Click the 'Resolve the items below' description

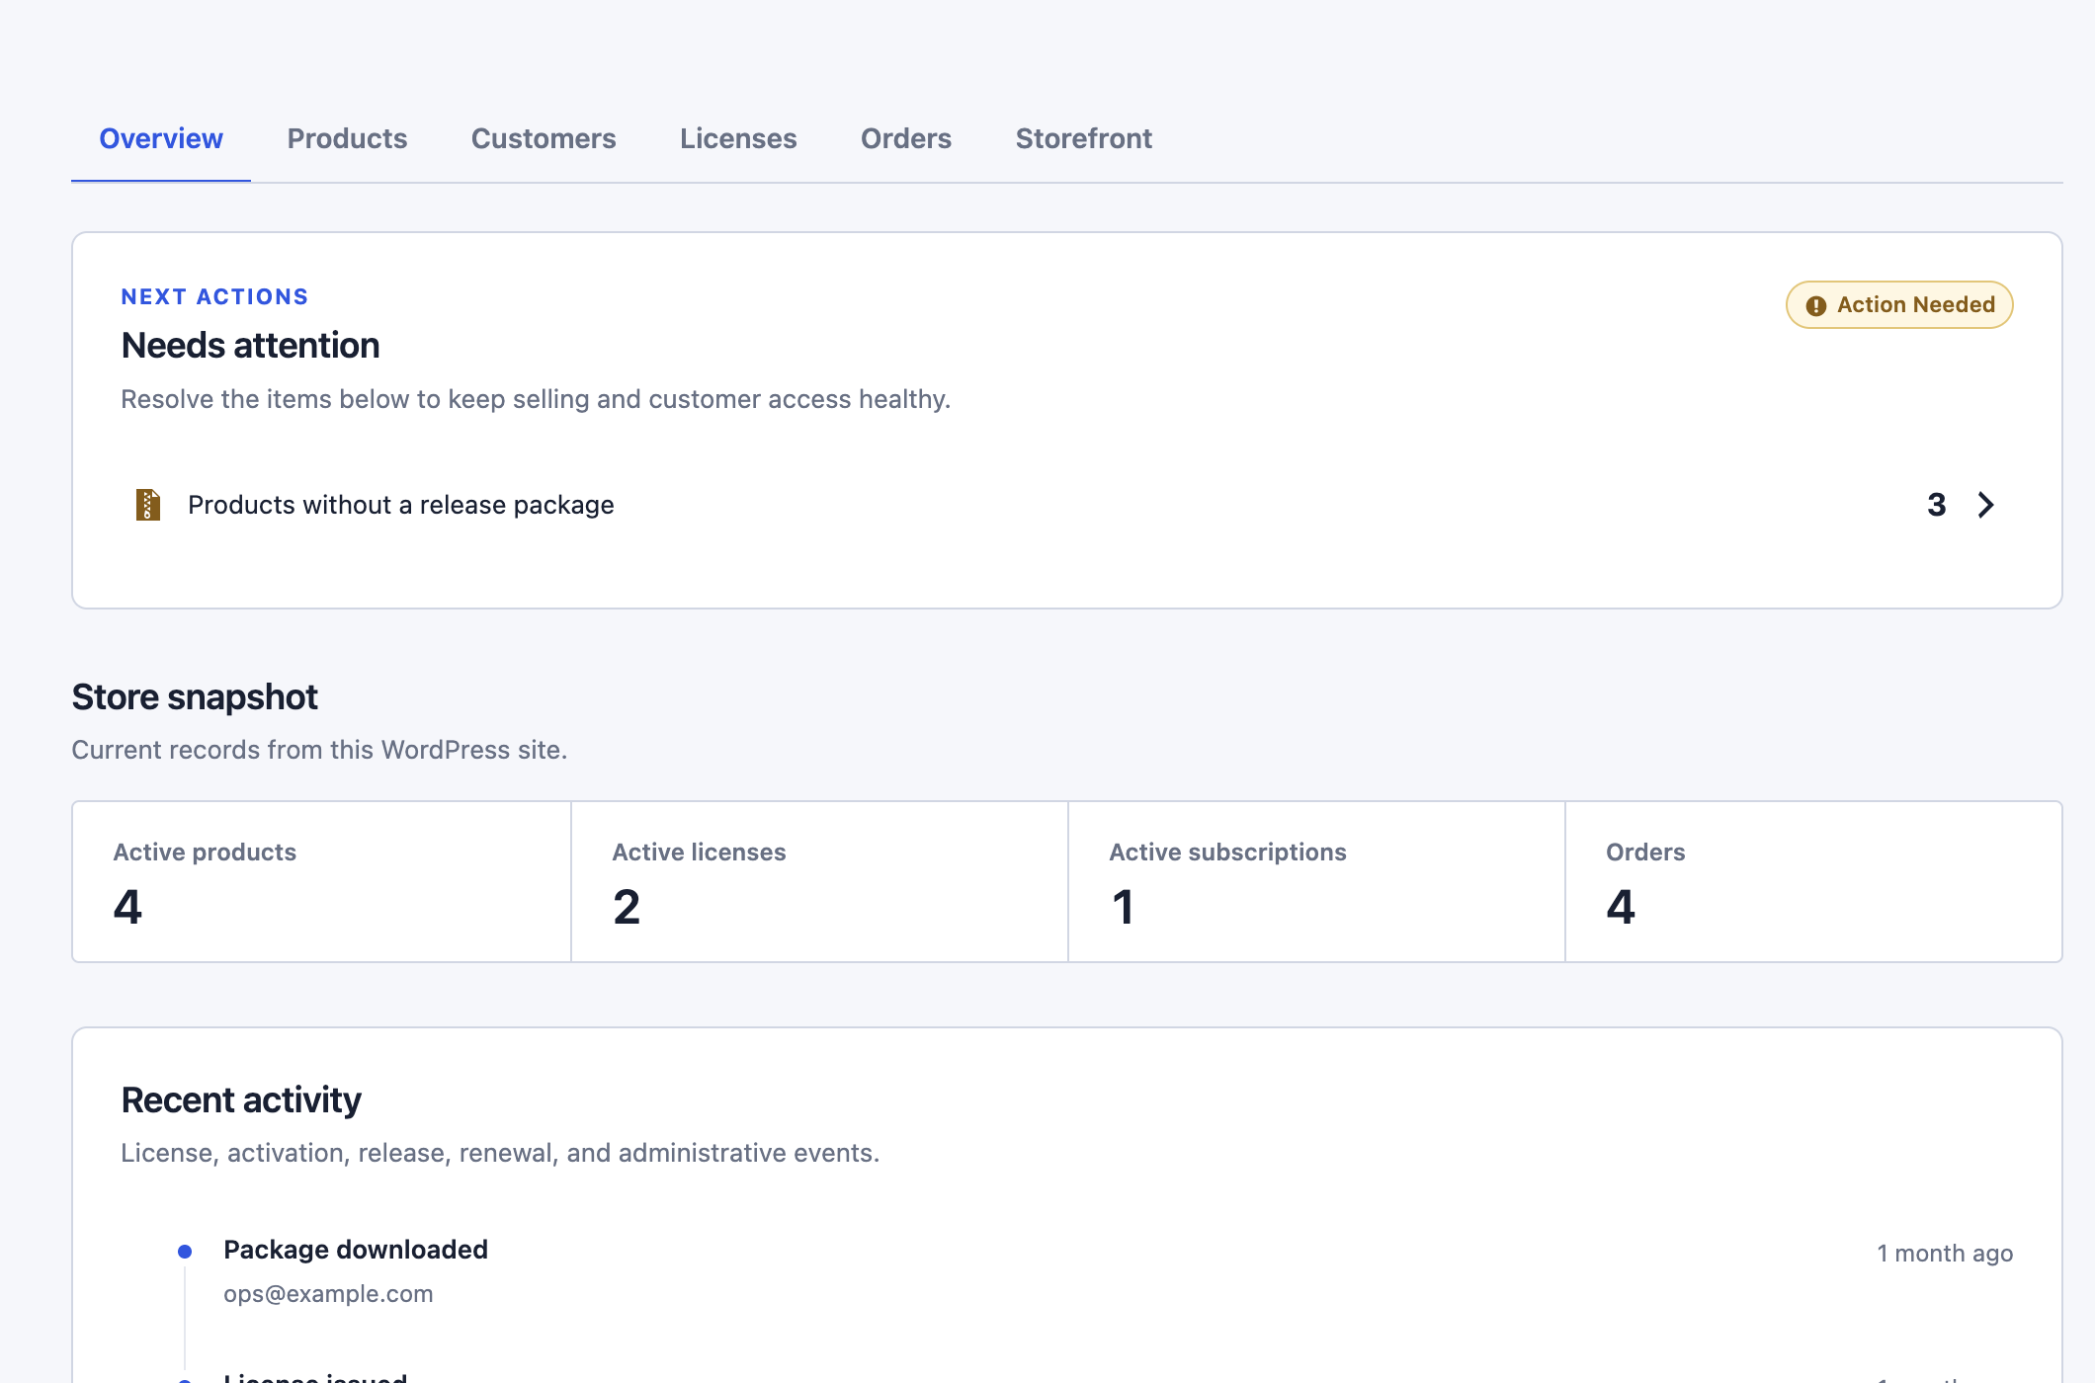coord(536,399)
